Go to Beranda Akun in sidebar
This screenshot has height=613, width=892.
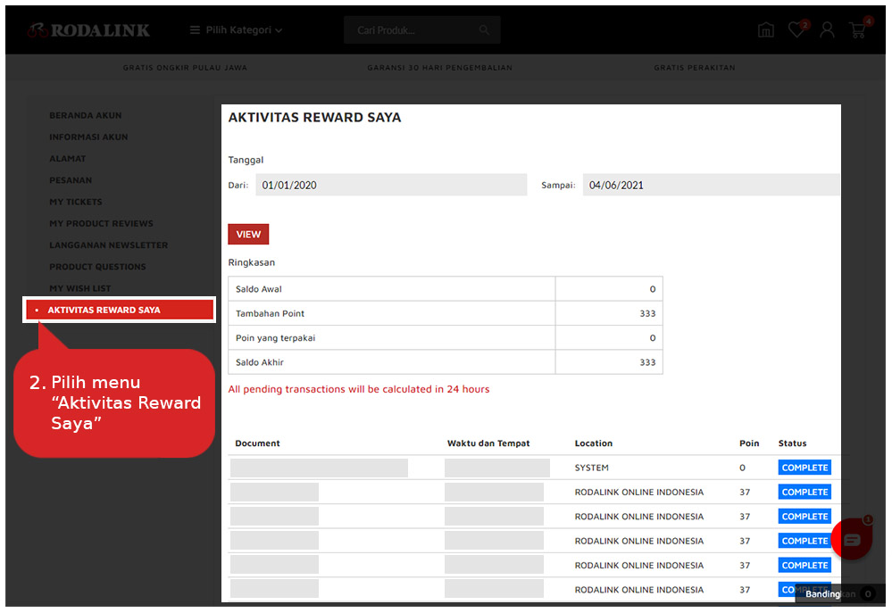86,115
